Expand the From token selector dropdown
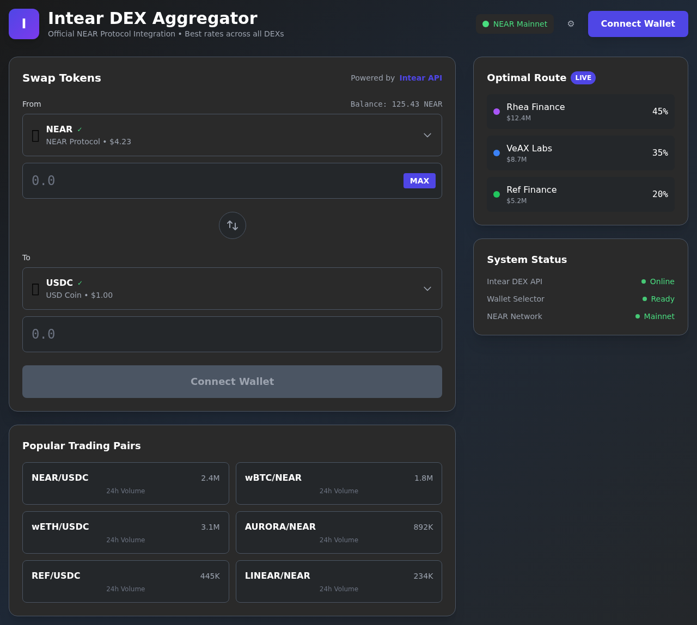The image size is (697, 625). [427, 134]
